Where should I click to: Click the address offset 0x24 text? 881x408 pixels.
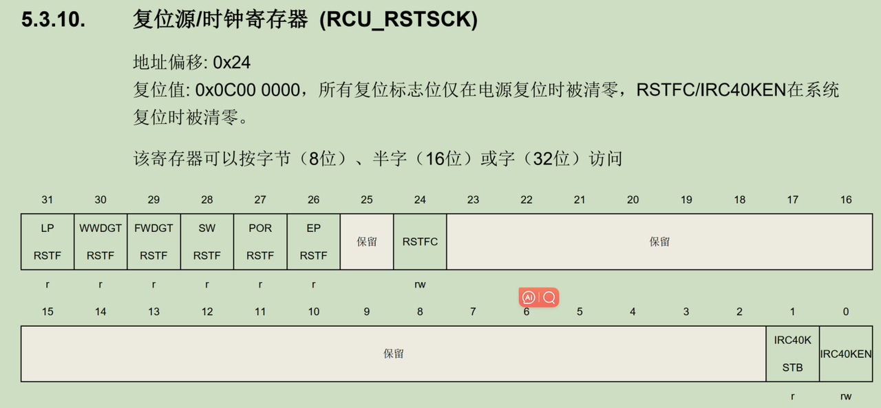[191, 62]
